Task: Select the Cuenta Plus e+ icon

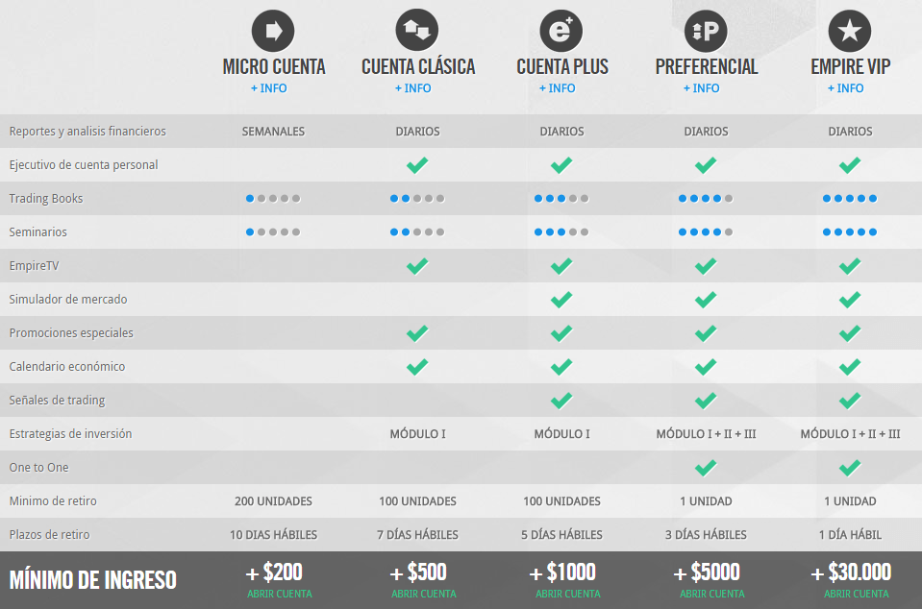Action: click(561, 31)
